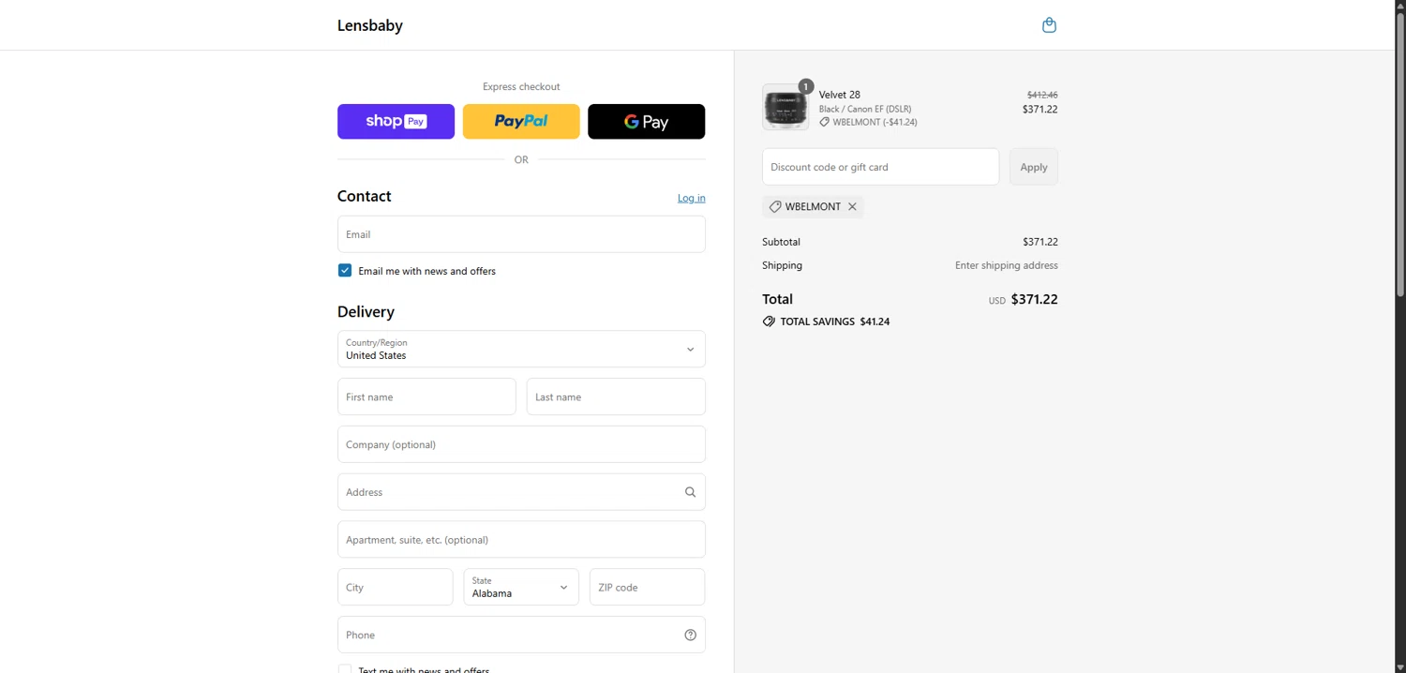This screenshot has height=673, width=1406.
Task: Go to the Lensbaby store home
Action: point(370,25)
